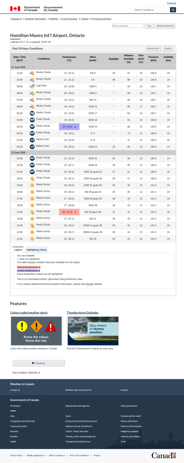Click the Mainly Sunny icon at 12:00

point(32,232)
